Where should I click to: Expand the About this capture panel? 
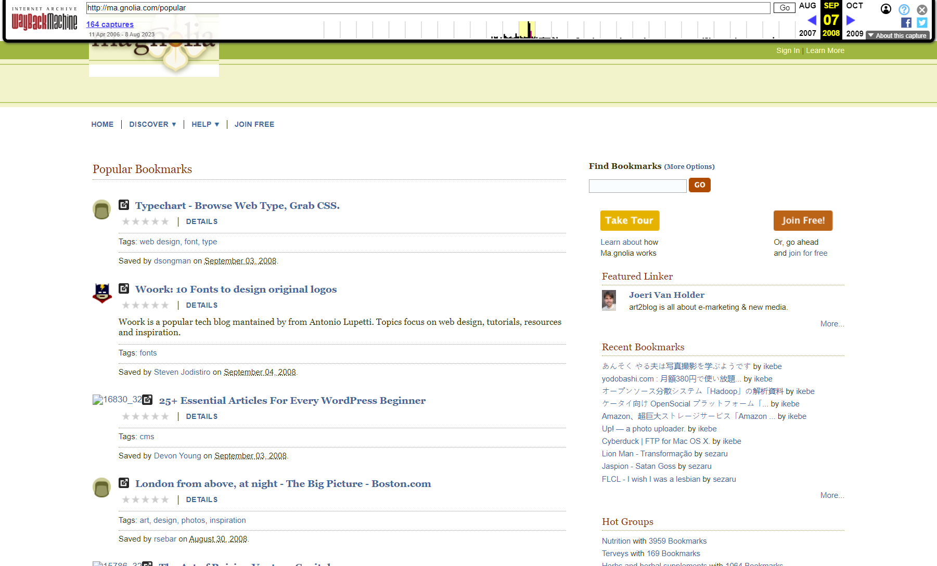[897, 35]
